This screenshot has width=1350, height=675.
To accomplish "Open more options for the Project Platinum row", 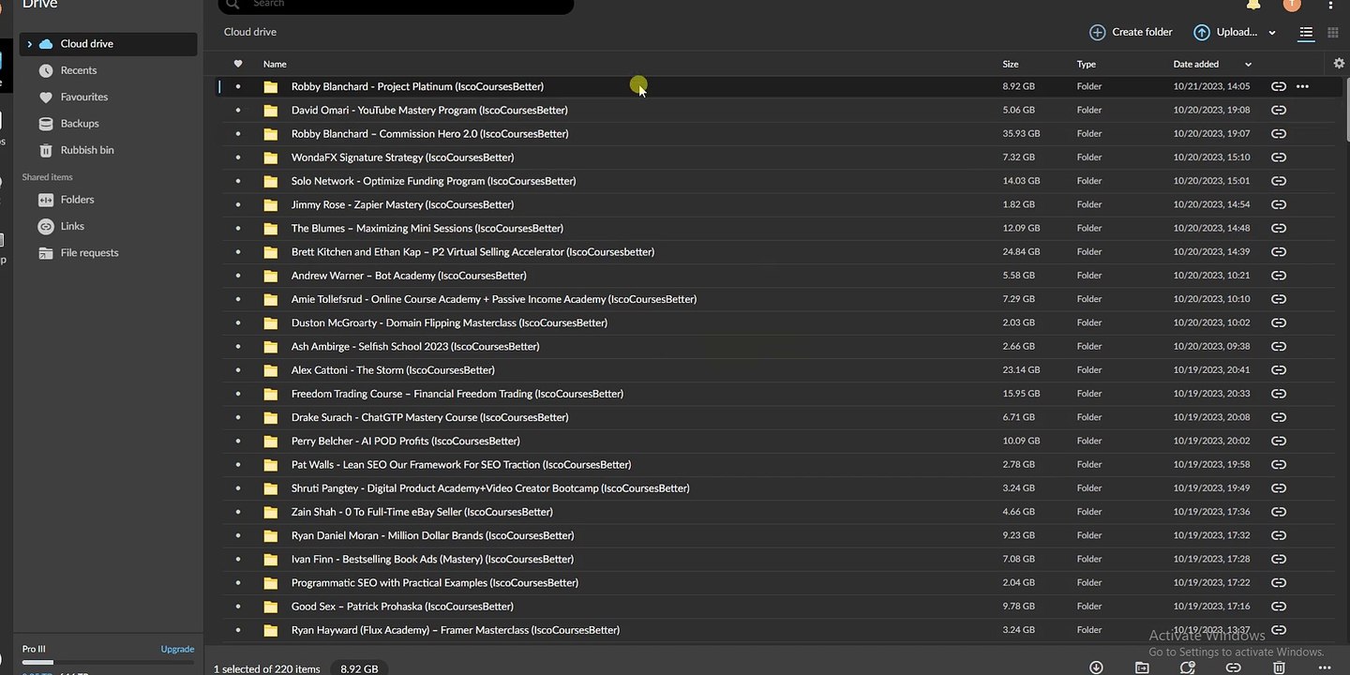I will (x=1302, y=86).
